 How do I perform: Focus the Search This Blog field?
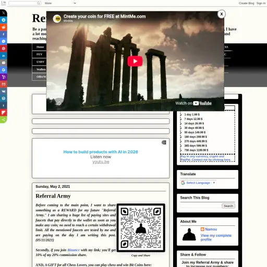point(201,206)
